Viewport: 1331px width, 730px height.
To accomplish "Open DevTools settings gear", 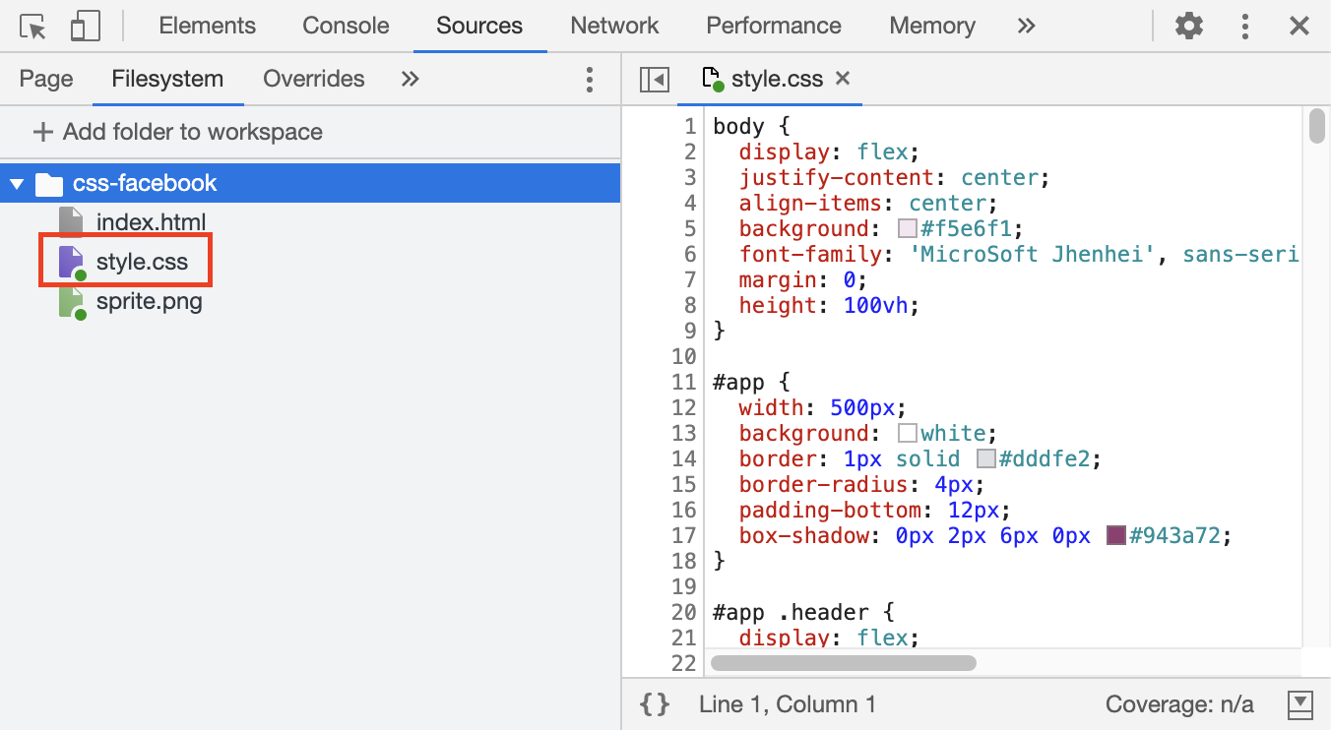I will pyautogui.click(x=1189, y=26).
